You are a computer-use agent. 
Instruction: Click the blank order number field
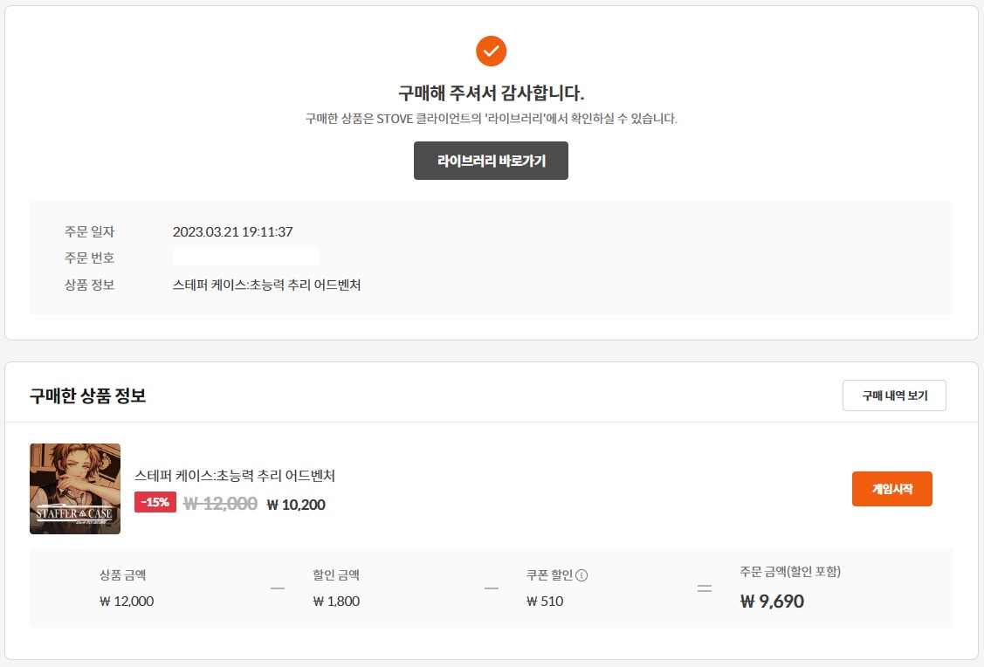pyautogui.click(x=246, y=258)
